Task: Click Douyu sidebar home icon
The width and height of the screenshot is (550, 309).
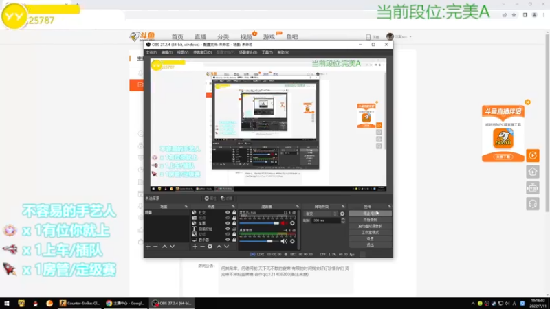Action: click(532, 172)
